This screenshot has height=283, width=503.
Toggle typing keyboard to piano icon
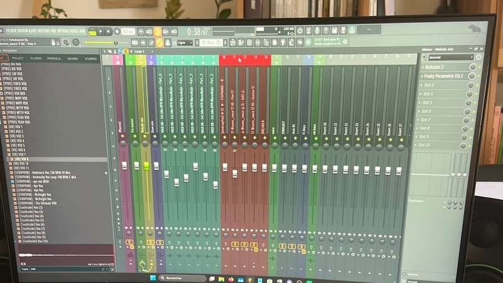[x=135, y=42]
